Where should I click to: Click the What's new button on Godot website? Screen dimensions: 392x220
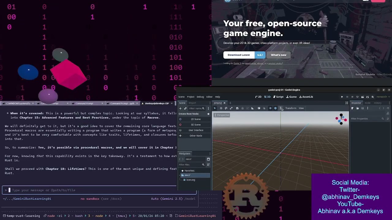pos(278,55)
